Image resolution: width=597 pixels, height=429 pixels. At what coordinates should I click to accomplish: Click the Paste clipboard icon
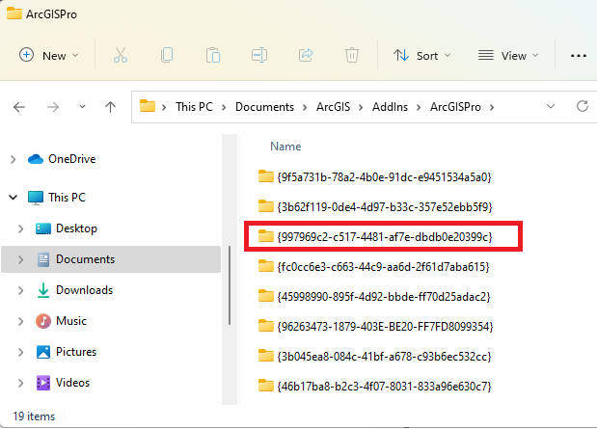pos(213,56)
